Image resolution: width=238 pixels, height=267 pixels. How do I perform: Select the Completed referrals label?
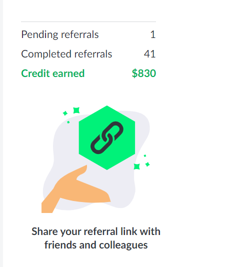point(66,54)
